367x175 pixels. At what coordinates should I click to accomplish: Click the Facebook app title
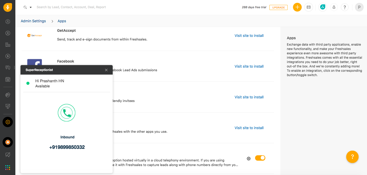point(66,61)
